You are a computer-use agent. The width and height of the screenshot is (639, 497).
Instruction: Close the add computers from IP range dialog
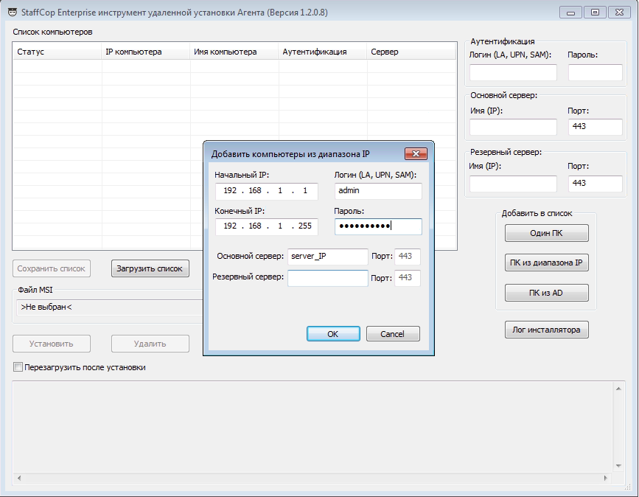pyautogui.click(x=416, y=153)
